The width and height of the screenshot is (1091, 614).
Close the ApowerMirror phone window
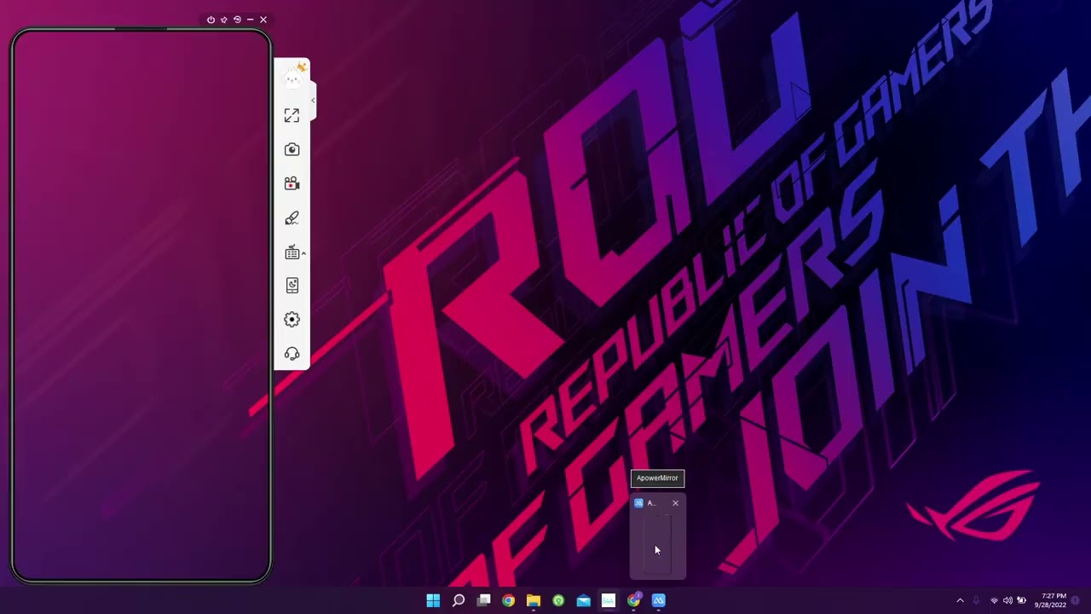coord(263,20)
